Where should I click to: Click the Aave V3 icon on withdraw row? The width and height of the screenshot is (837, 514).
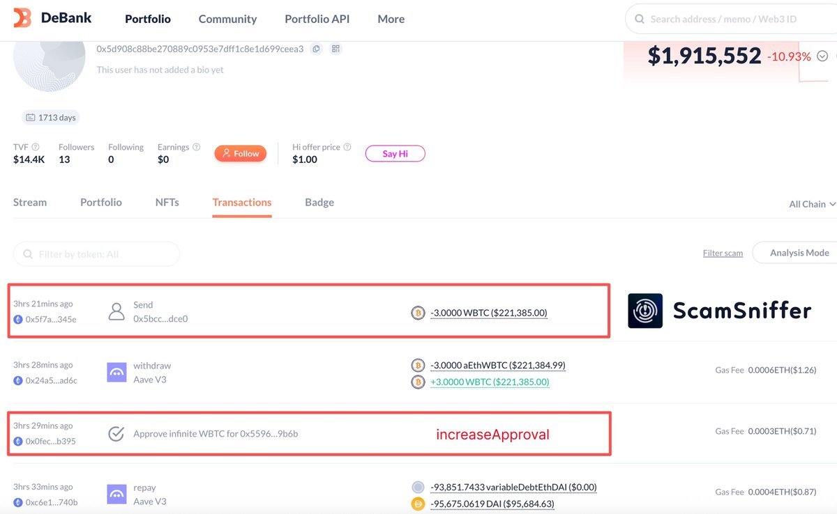(116, 373)
